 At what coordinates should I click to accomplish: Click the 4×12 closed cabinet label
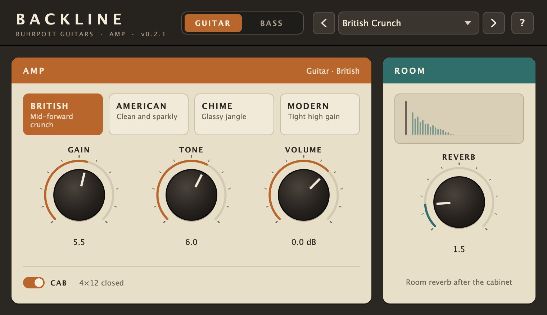click(x=101, y=283)
